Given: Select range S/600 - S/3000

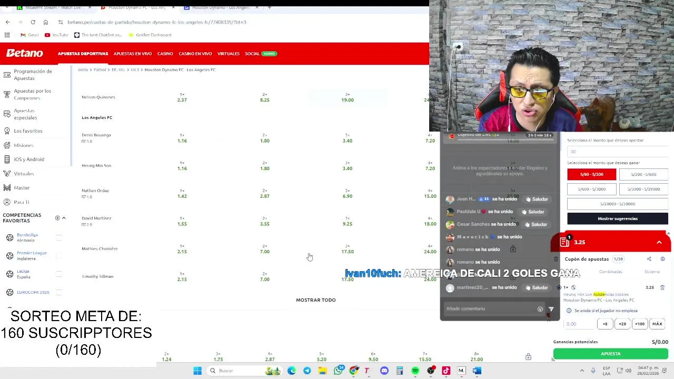Looking at the screenshot, I should pos(591,189).
